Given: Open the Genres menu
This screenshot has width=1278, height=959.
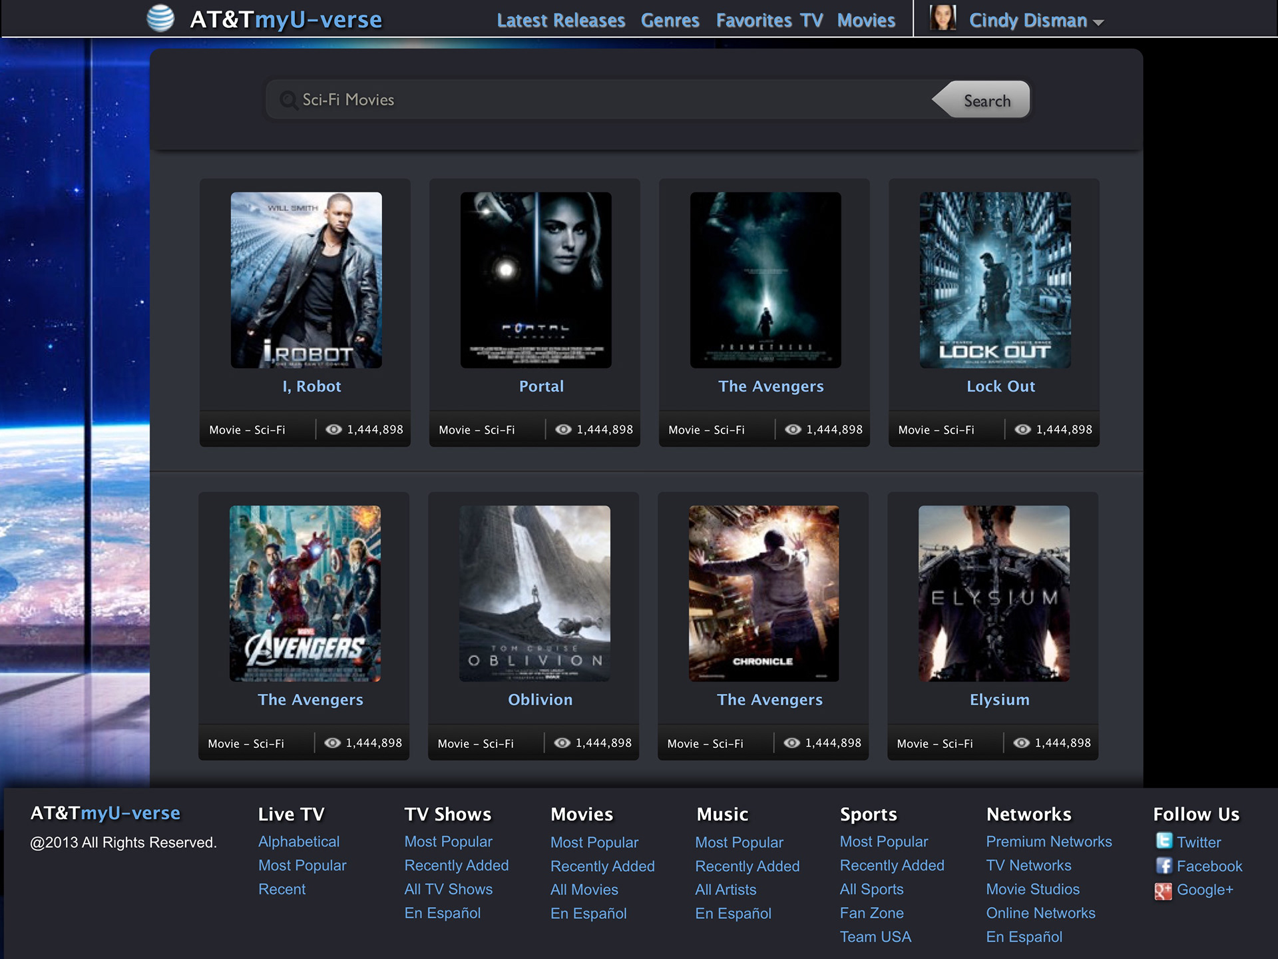Looking at the screenshot, I should point(670,21).
